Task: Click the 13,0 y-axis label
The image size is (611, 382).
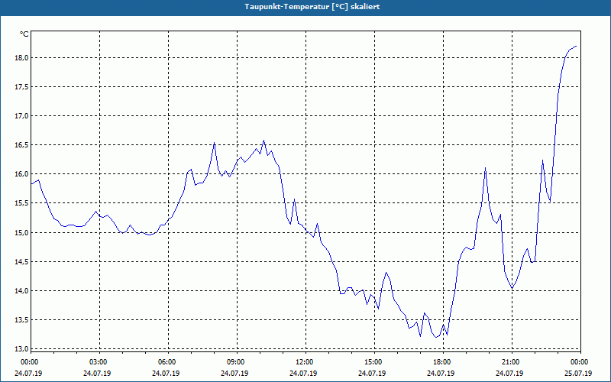Action: pos(22,348)
